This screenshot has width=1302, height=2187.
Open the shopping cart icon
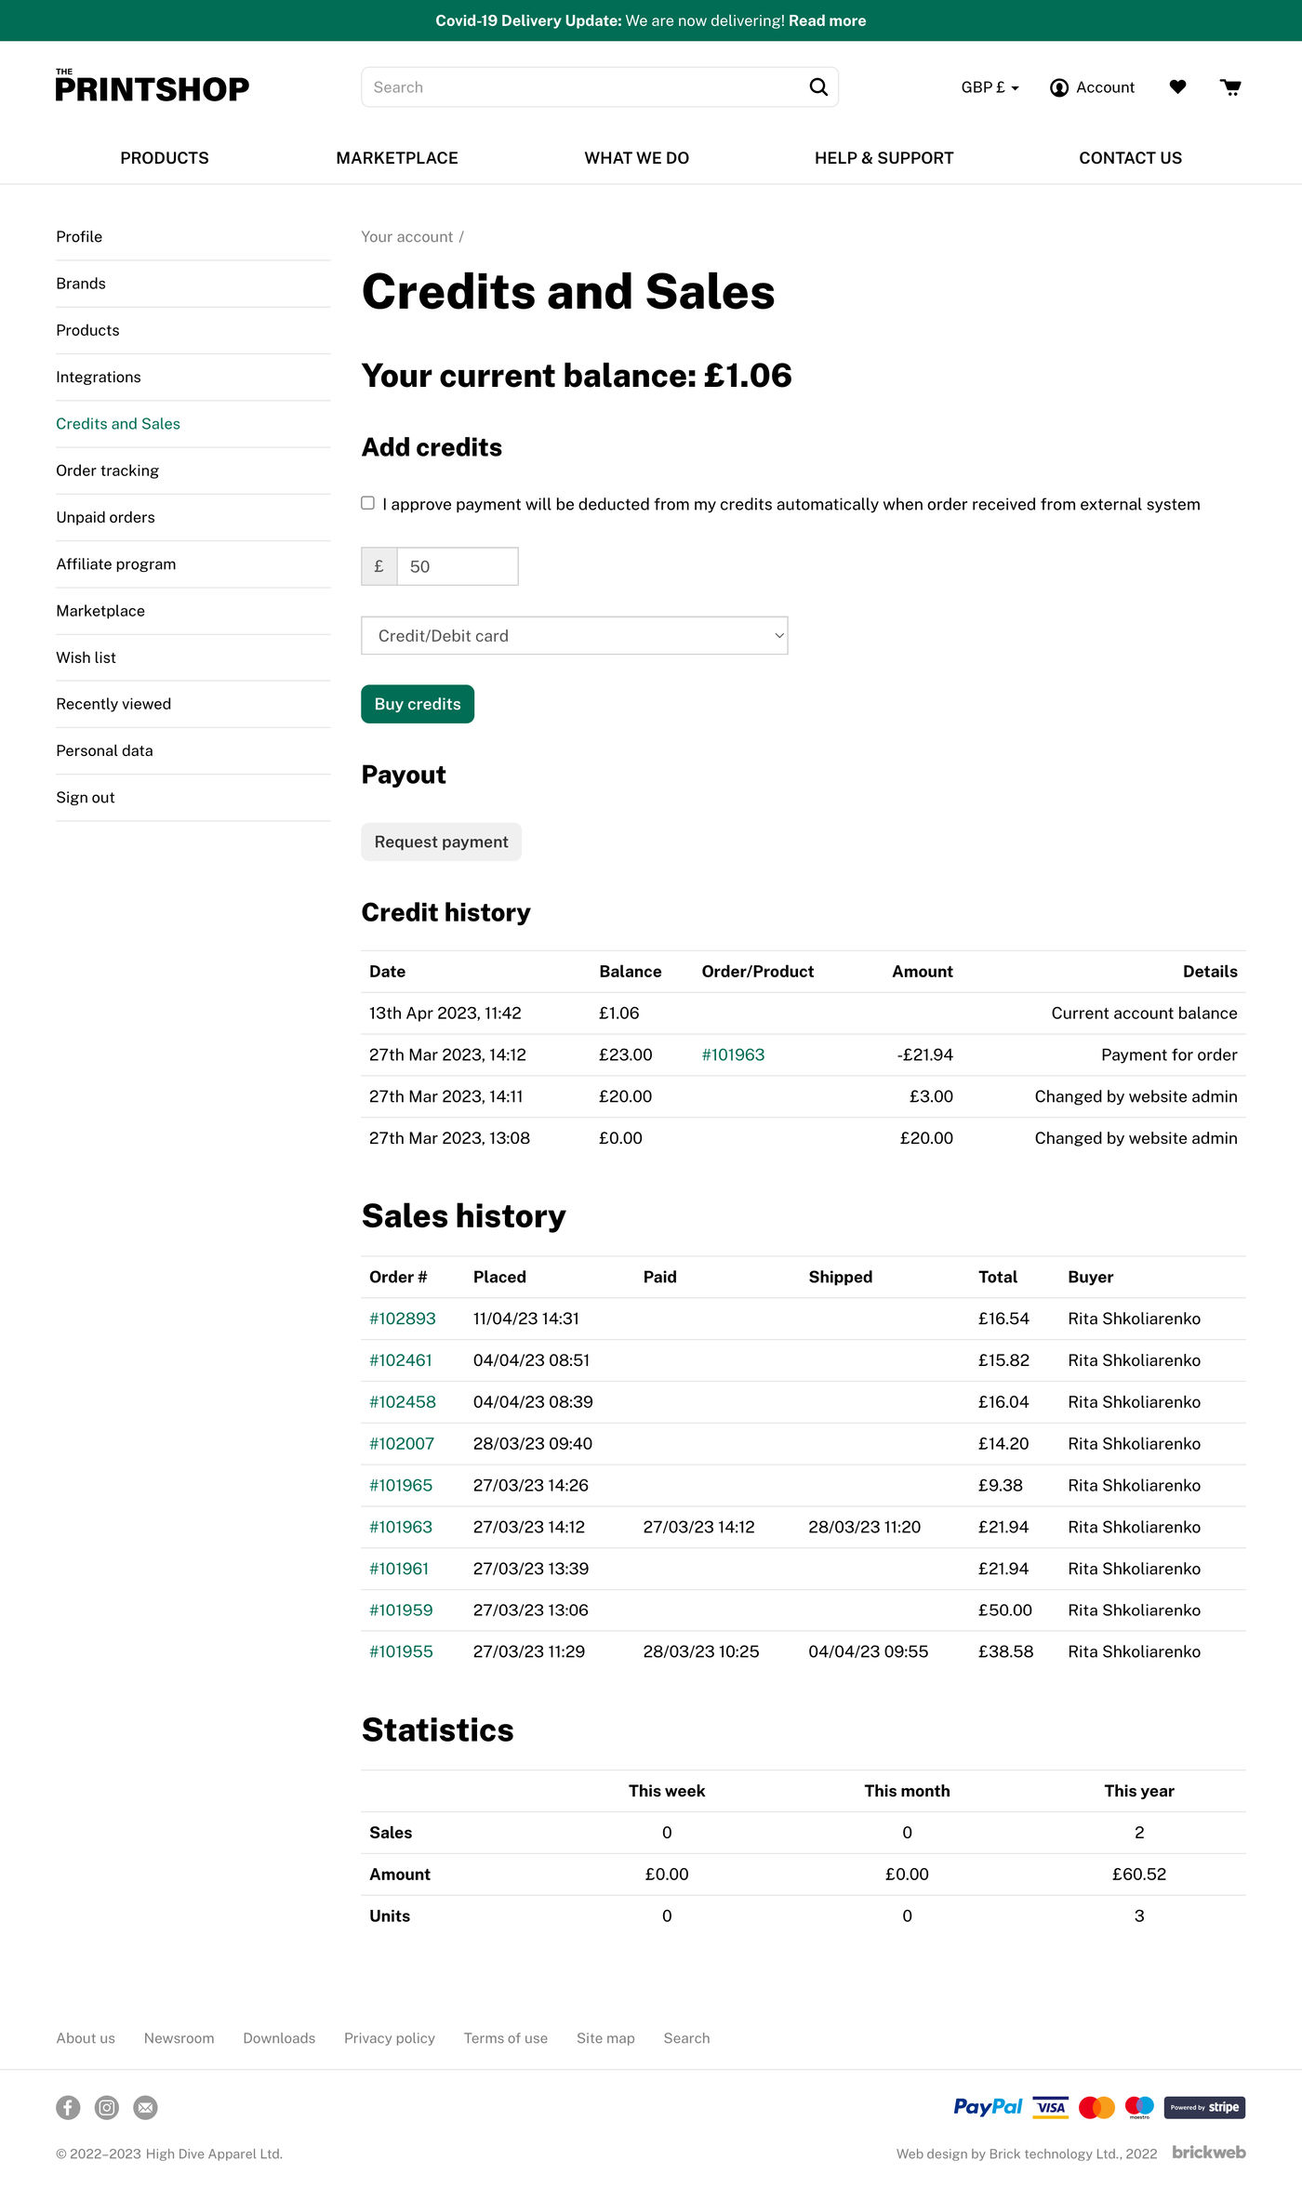pos(1230,87)
